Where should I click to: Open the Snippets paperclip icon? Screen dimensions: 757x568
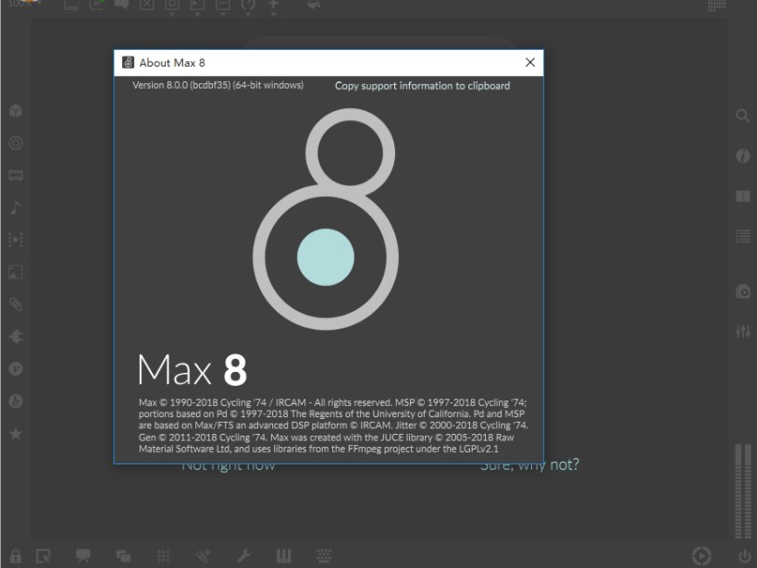pos(16,304)
